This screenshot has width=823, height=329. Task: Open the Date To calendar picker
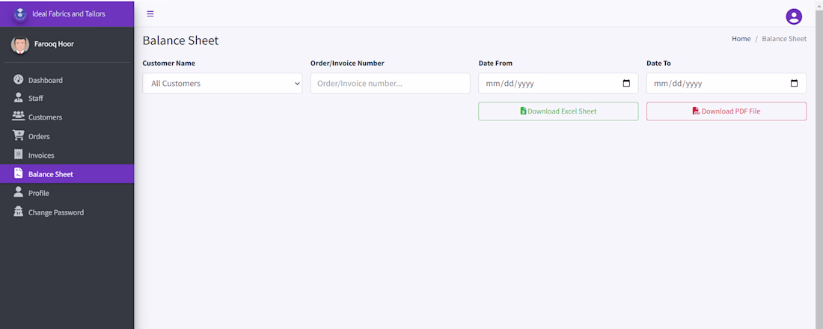[794, 83]
